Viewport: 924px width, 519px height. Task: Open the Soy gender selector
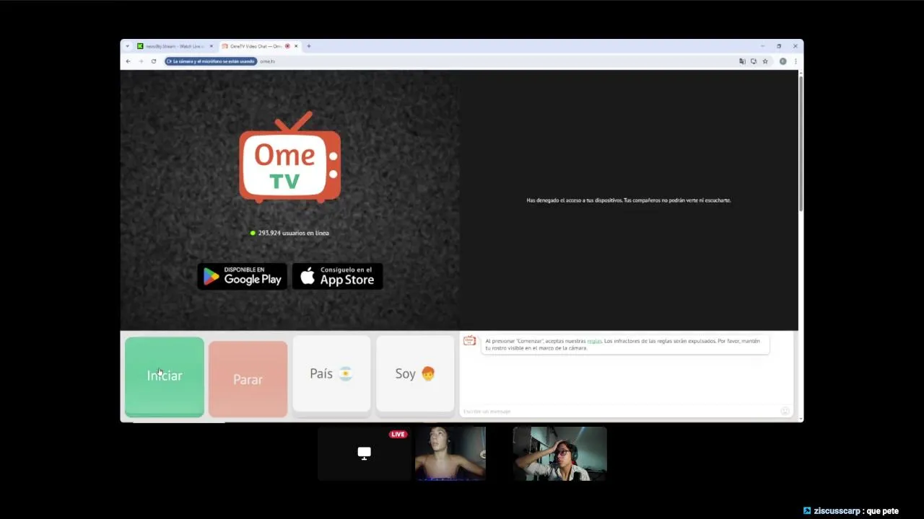415,373
